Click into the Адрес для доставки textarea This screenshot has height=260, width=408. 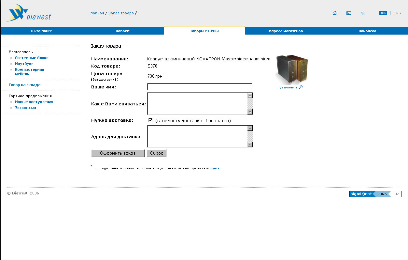pos(197,136)
